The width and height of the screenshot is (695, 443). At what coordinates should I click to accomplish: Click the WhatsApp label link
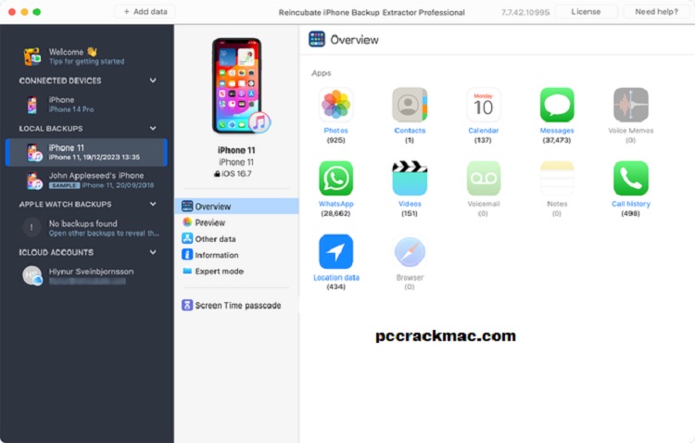click(335, 204)
